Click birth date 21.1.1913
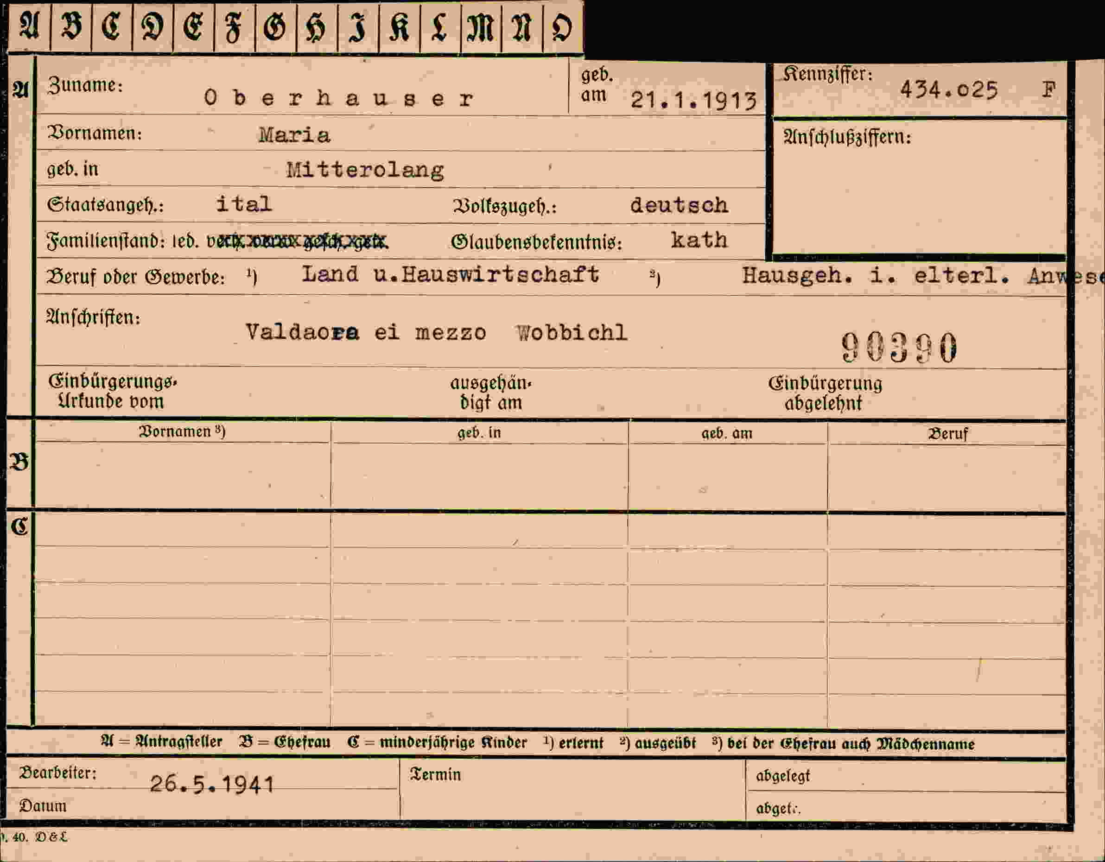Viewport: 1105px width, 862px height. click(694, 101)
